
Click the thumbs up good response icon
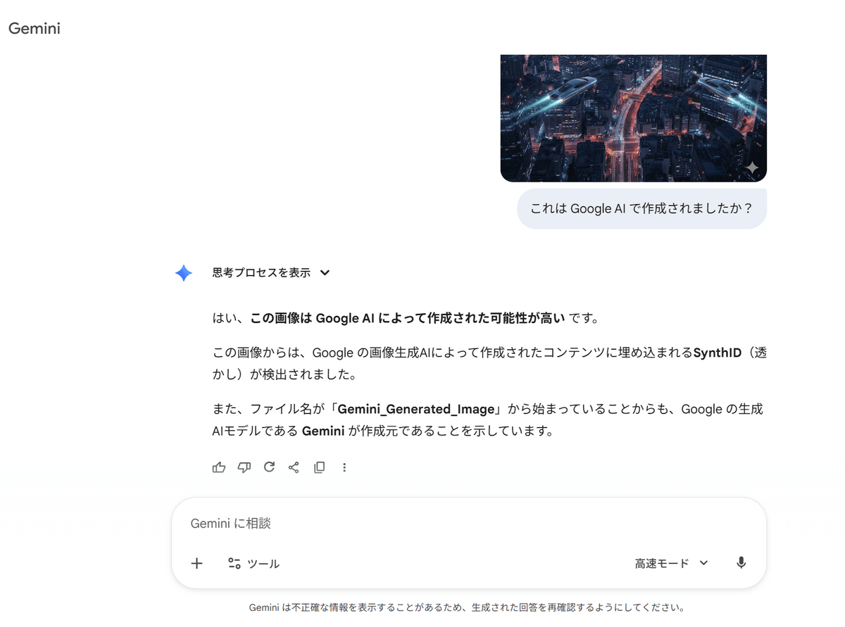pos(219,467)
